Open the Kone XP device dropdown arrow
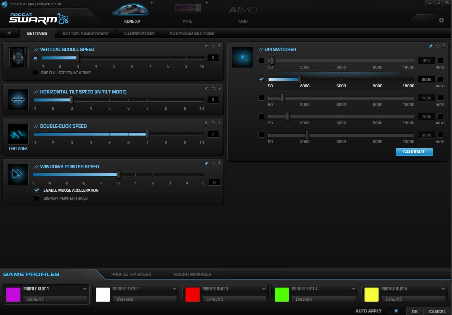The width and height of the screenshot is (452, 315). click(152, 3)
